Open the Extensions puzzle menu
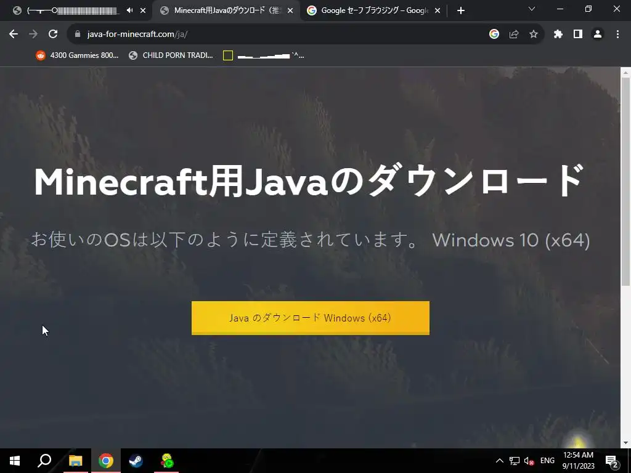 pyautogui.click(x=558, y=34)
